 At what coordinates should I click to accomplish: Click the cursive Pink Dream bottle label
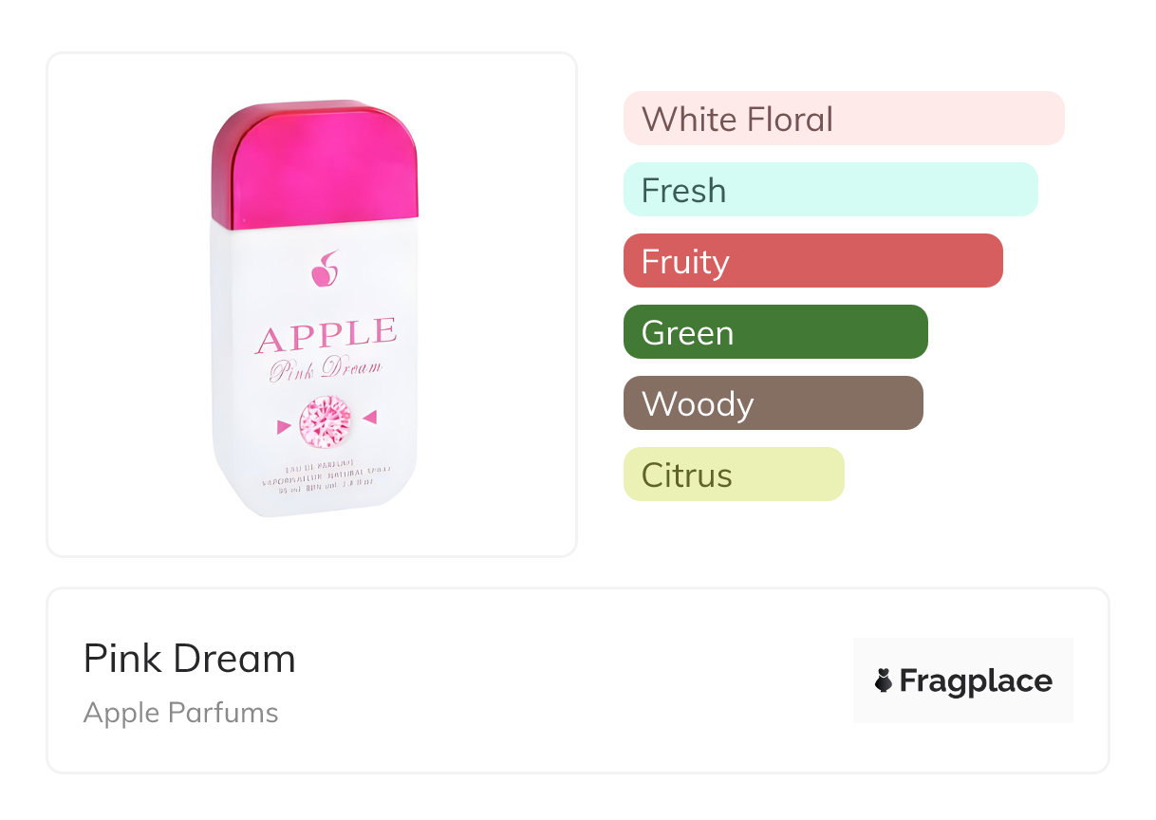pyautogui.click(x=325, y=368)
